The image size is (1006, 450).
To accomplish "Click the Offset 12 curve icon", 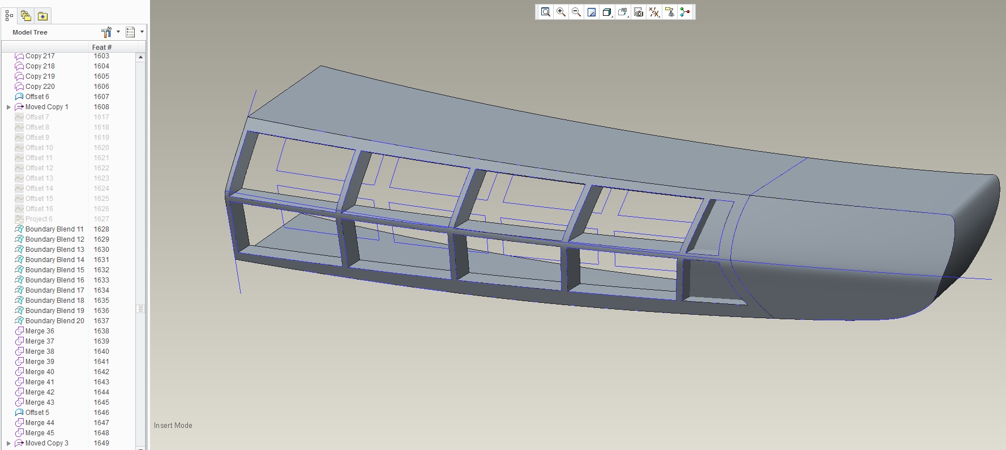I will [x=19, y=168].
